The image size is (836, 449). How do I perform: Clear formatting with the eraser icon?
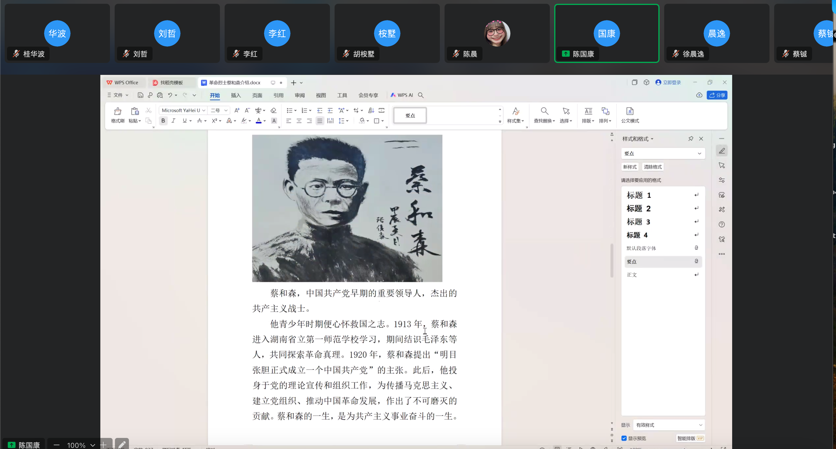point(273,110)
